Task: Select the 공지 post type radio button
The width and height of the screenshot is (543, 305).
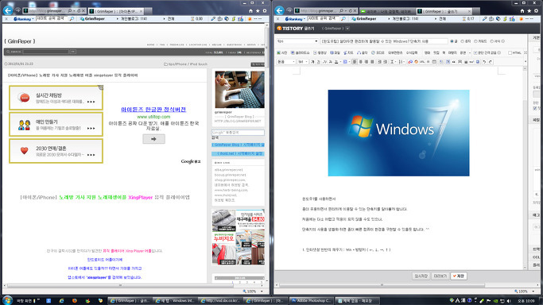Action: pyautogui.click(x=463, y=41)
